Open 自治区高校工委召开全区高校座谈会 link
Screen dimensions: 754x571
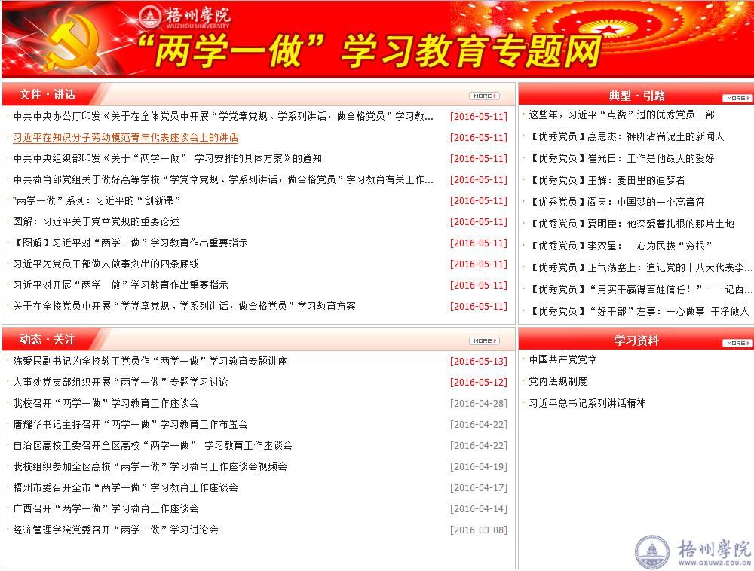152,446
